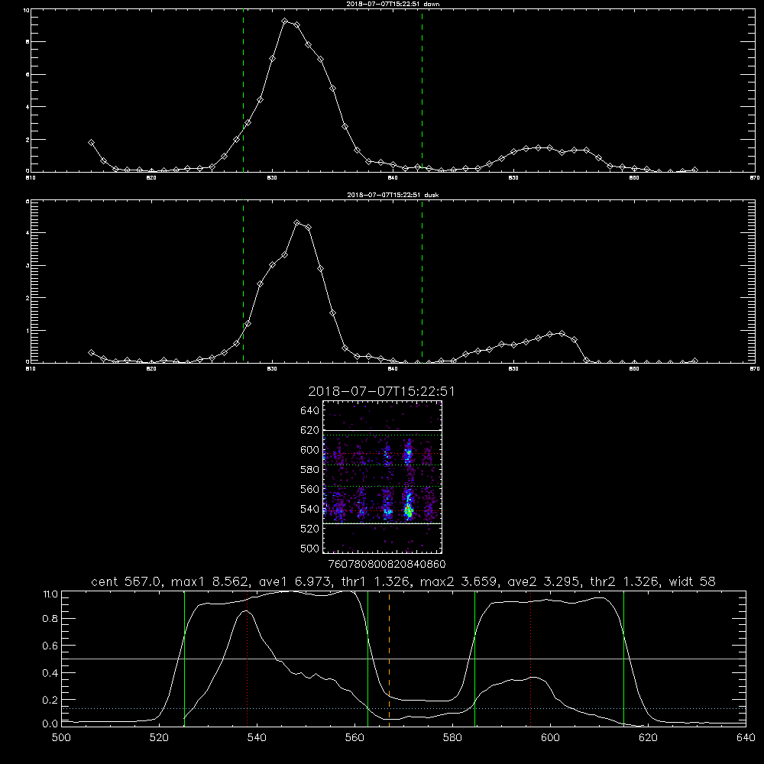This screenshot has height=764, width=764.
Task: Click the red dotted line near 538 in bottom plot
Action: 248,659
